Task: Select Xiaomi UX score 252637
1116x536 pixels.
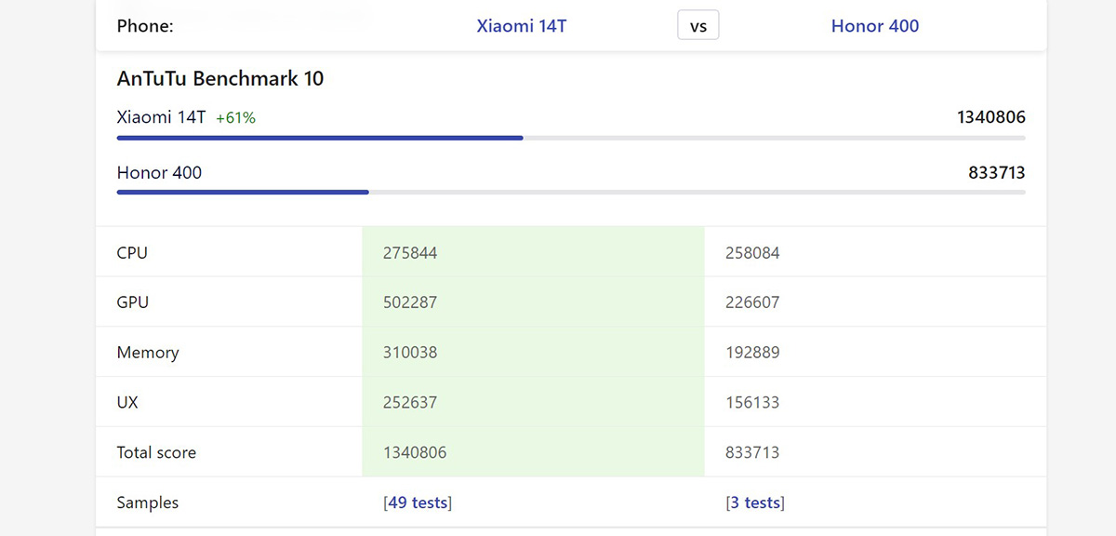Action: click(410, 403)
